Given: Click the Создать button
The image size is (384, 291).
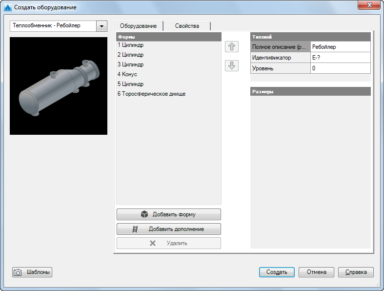Looking at the screenshot, I should click(x=277, y=272).
